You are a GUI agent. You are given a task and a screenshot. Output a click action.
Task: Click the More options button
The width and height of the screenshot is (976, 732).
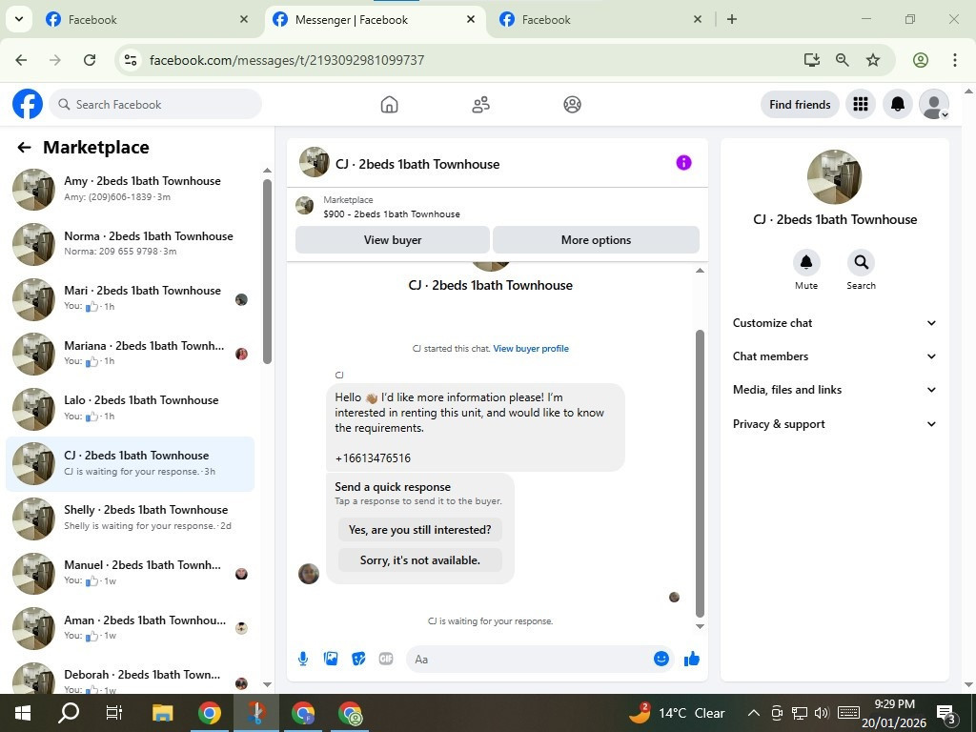coord(596,239)
